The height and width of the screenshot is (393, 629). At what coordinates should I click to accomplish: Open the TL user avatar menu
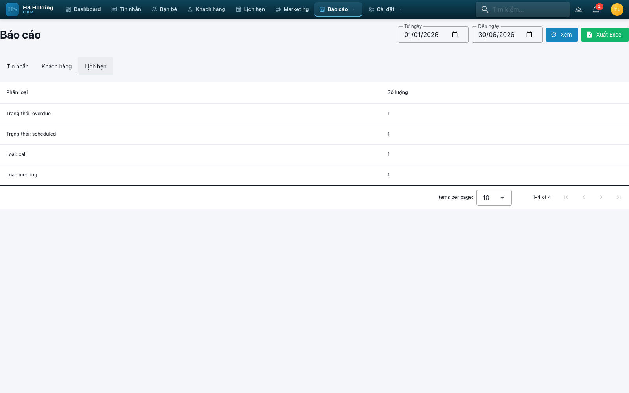(617, 9)
